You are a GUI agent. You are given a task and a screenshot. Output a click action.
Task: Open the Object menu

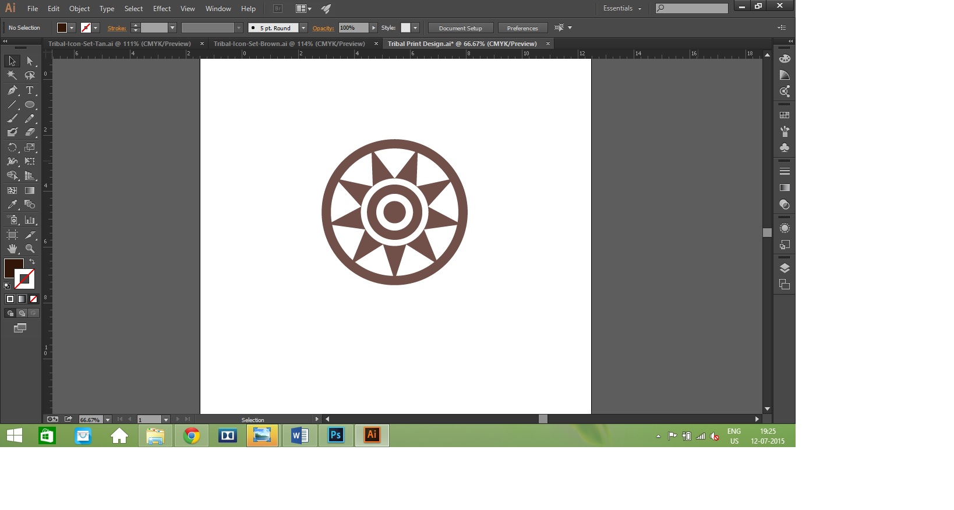pyautogui.click(x=79, y=9)
